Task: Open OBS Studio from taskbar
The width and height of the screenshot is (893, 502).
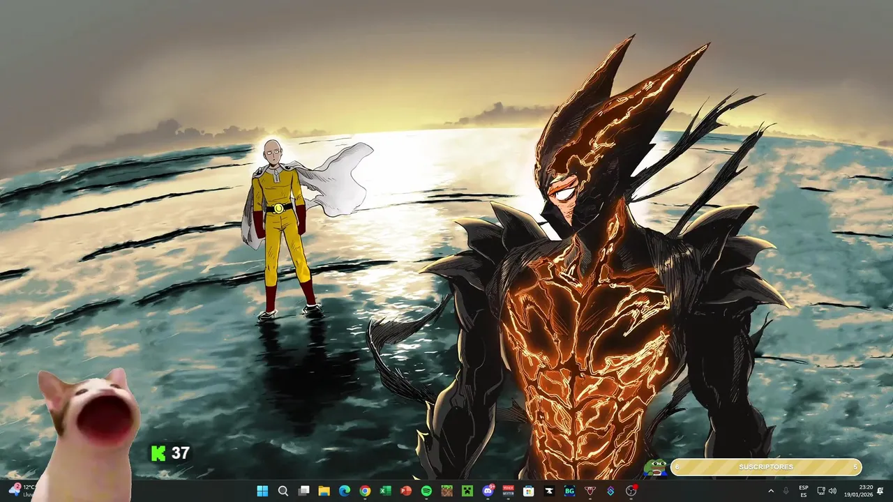Action: coord(631,491)
